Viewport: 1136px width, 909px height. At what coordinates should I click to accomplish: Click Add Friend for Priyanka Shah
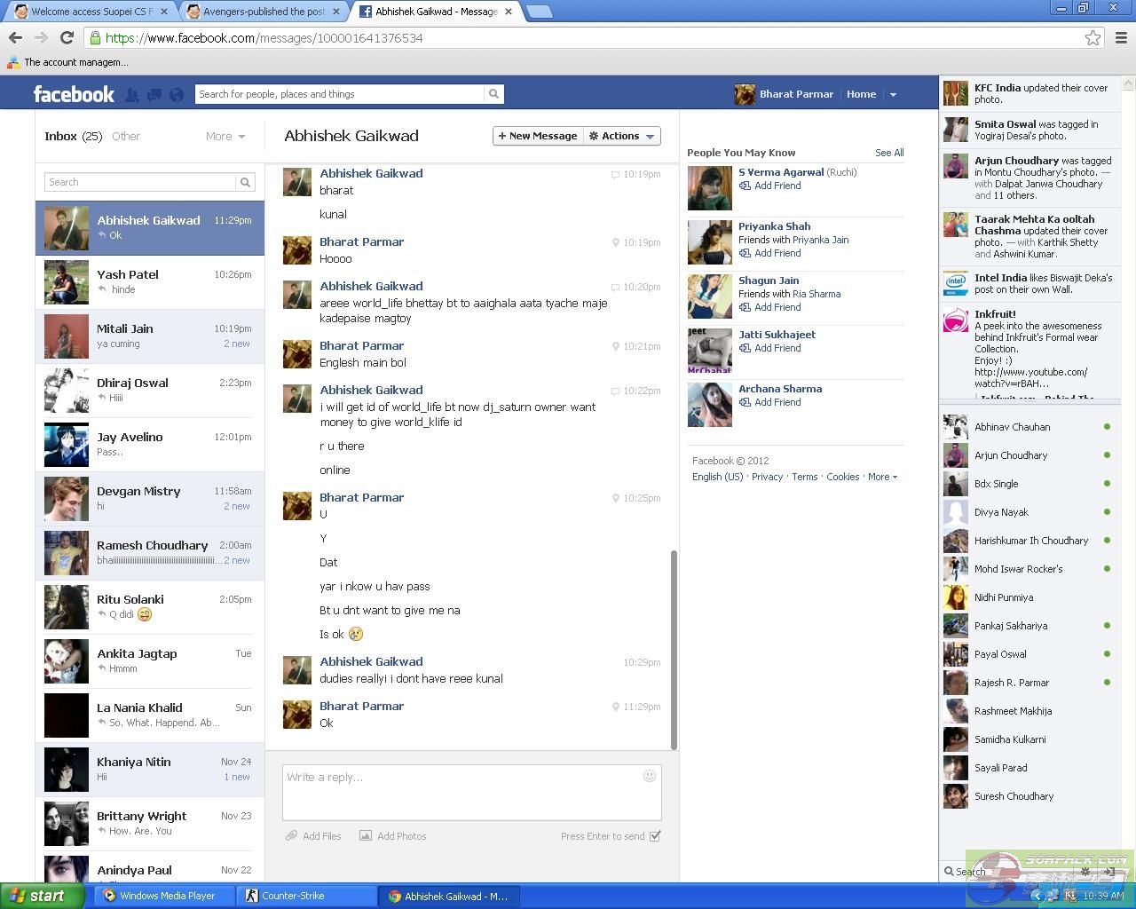[777, 253]
